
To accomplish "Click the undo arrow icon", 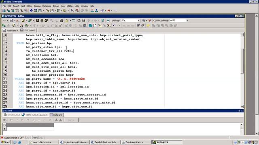I will tap(114, 25).
